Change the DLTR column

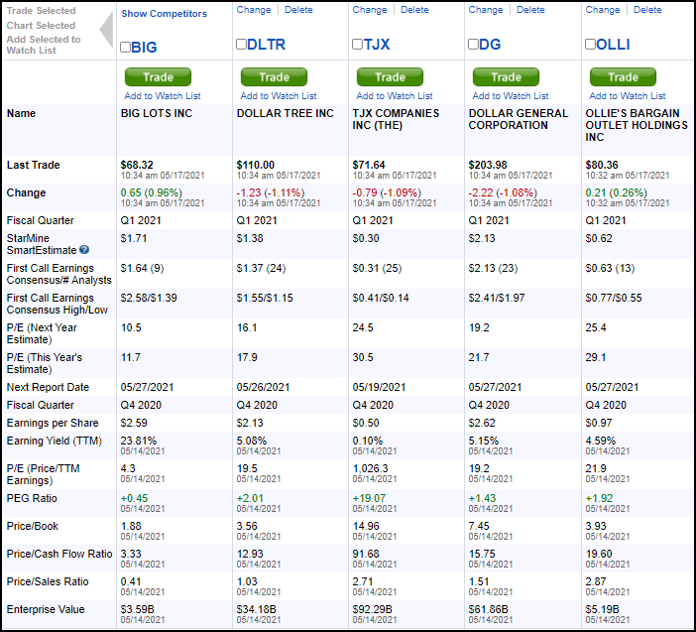pyautogui.click(x=254, y=10)
